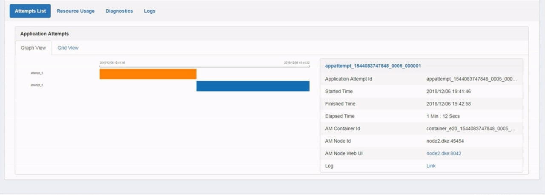
Task: Open the Diagnostics tab
Action: point(119,11)
